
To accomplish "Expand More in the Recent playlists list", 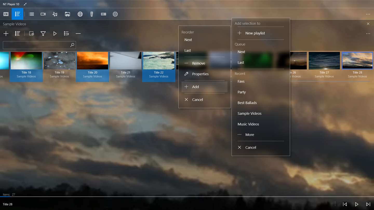I will coord(261,135).
